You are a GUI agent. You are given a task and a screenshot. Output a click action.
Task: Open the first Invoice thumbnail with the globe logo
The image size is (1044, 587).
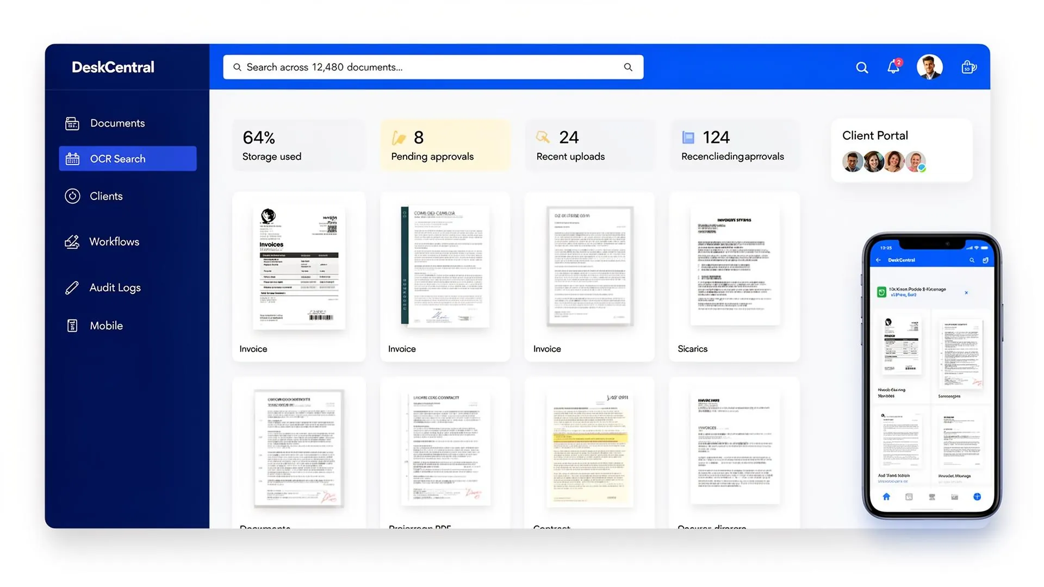point(299,268)
